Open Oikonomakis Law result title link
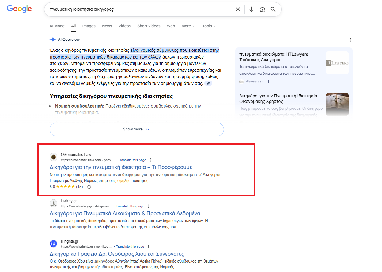Screen dimensions: 382x272 tap(120, 167)
